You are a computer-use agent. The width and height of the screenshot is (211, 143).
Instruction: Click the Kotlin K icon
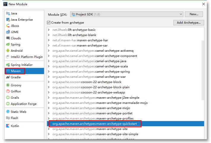click(8, 126)
